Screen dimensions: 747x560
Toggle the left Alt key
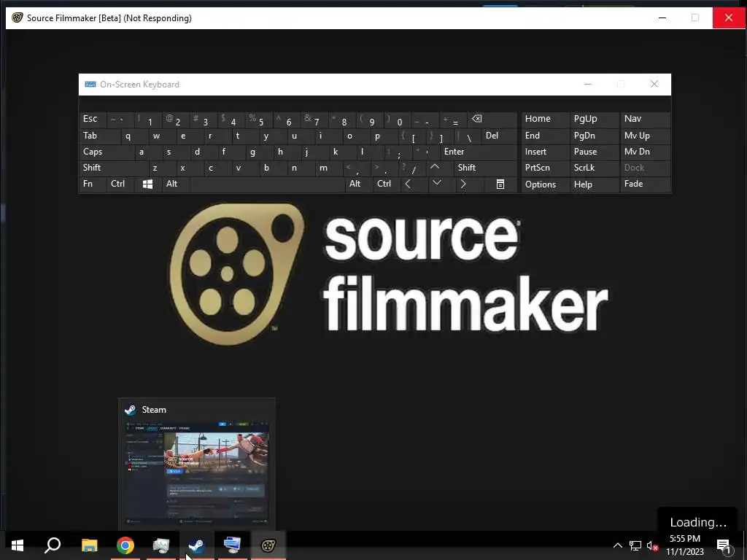[x=176, y=184]
